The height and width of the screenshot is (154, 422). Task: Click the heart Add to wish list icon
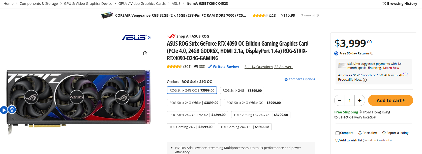(x=337, y=140)
